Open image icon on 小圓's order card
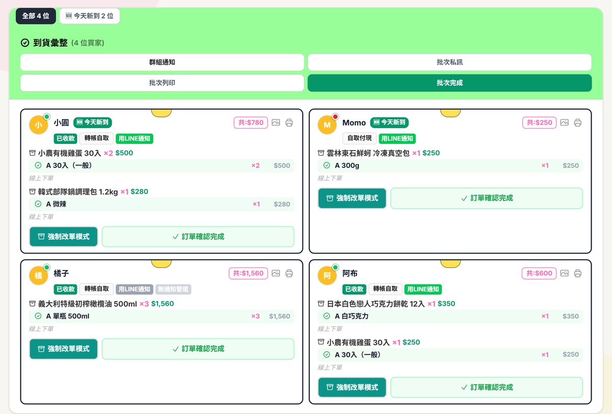 [276, 123]
